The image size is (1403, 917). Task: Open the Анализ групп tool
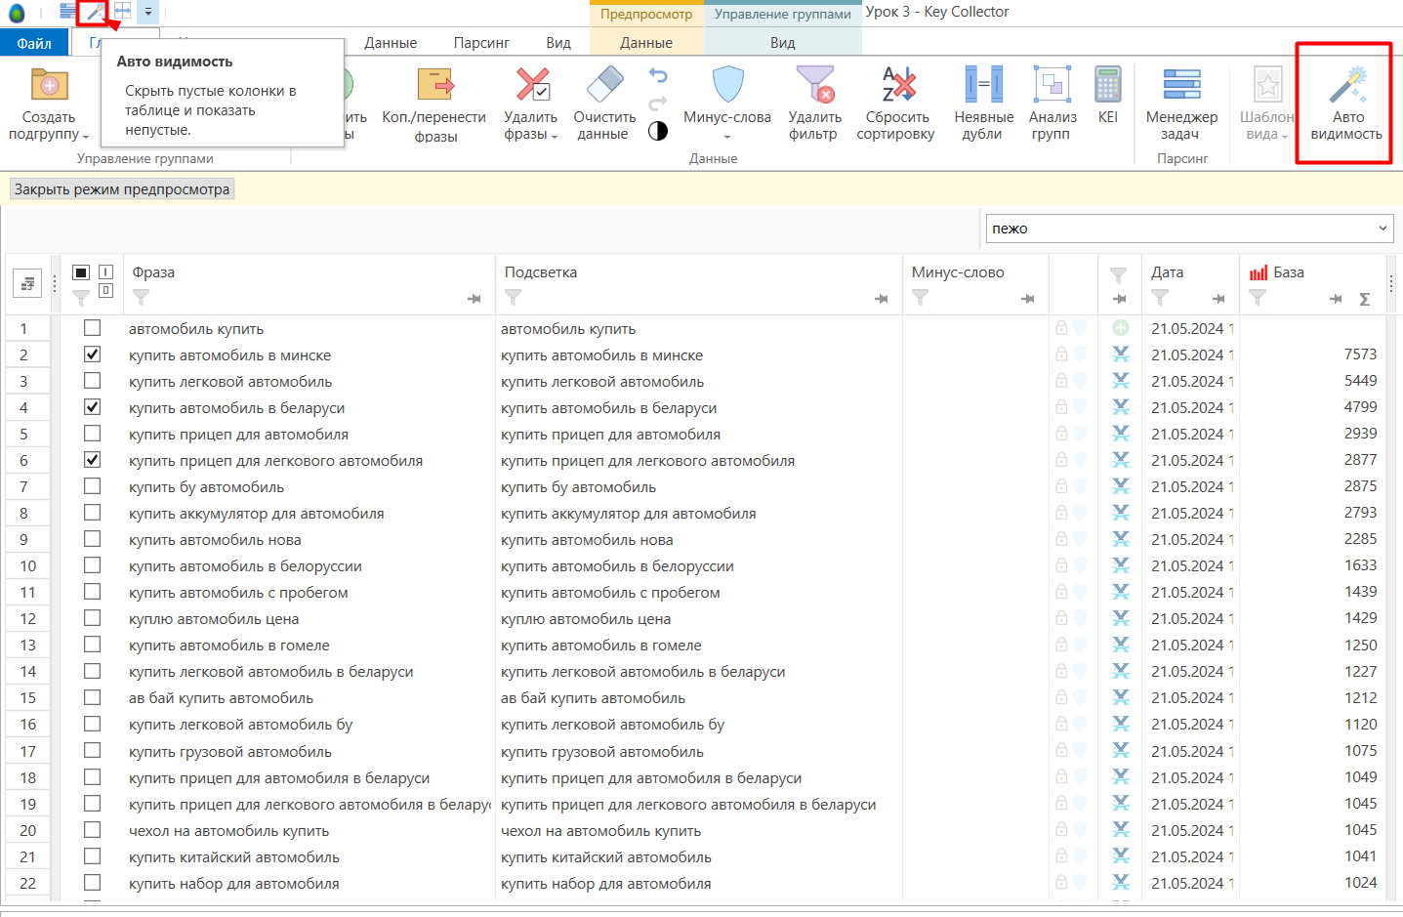coord(1052,85)
